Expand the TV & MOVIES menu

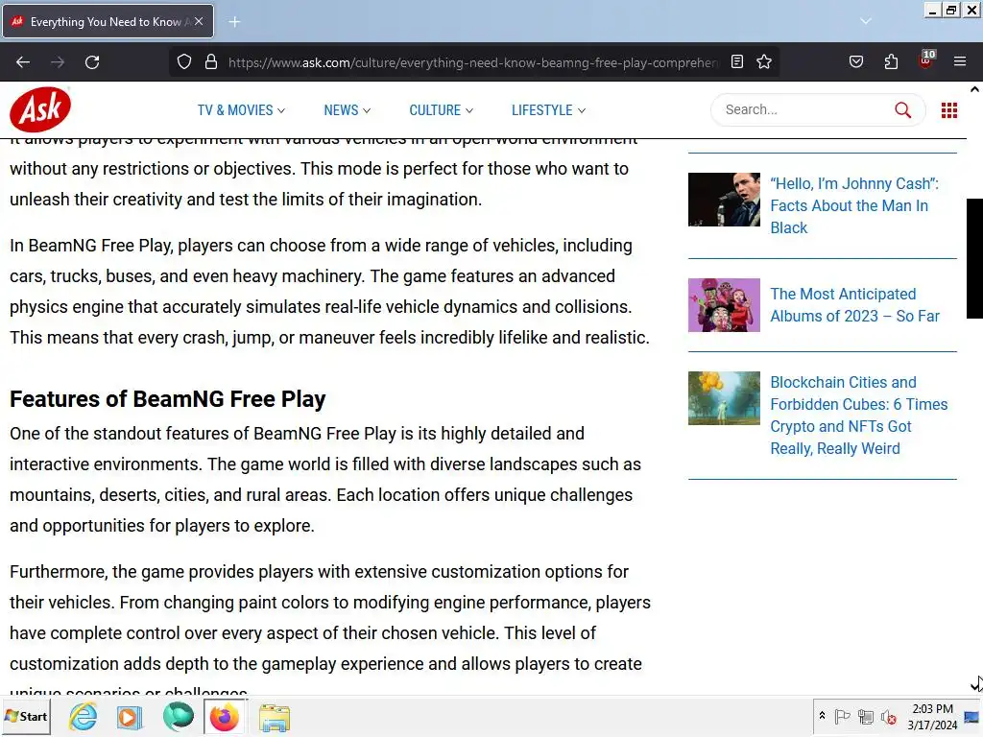coord(241,110)
